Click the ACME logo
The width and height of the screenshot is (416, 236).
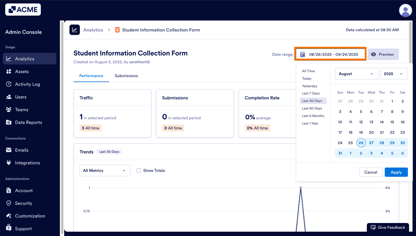(x=23, y=10)
